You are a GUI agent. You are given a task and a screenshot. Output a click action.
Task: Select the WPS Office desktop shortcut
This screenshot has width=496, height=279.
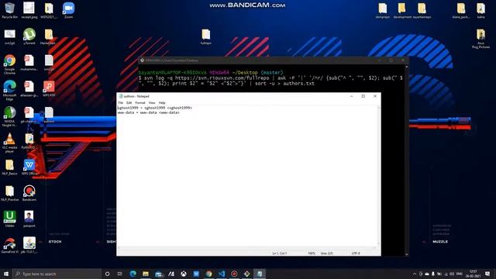29,167
